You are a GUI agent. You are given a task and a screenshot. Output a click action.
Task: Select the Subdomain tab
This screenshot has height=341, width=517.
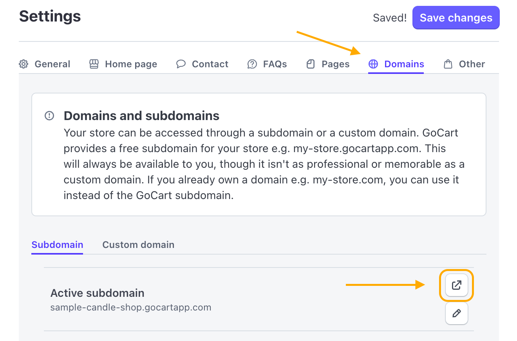pyautogui.click(x=57, y=244)
